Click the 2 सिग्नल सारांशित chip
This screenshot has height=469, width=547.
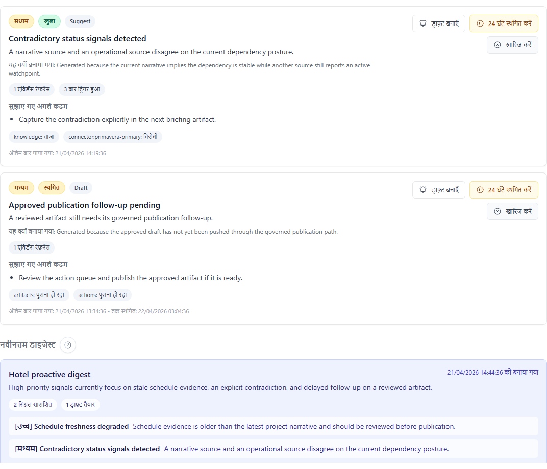(x=33, y=405)
